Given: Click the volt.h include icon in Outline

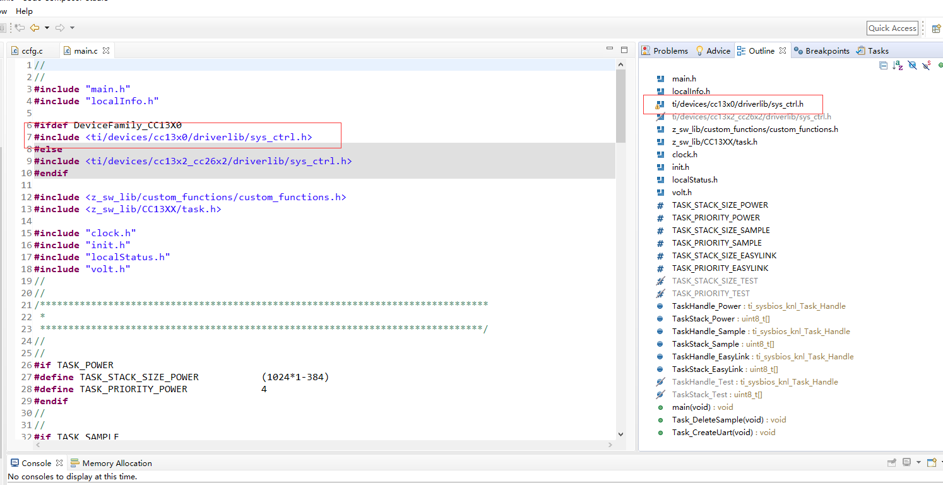Looking at the screenshot, I should [x=660, y=193].
